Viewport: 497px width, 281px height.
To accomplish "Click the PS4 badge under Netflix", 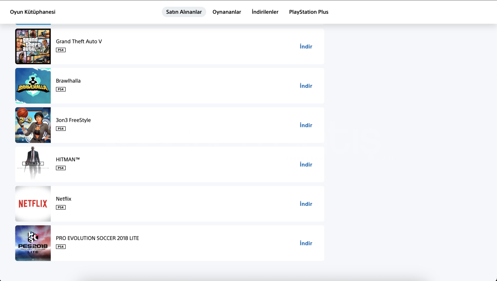I will pyautogui.click(x=61, y=207).
